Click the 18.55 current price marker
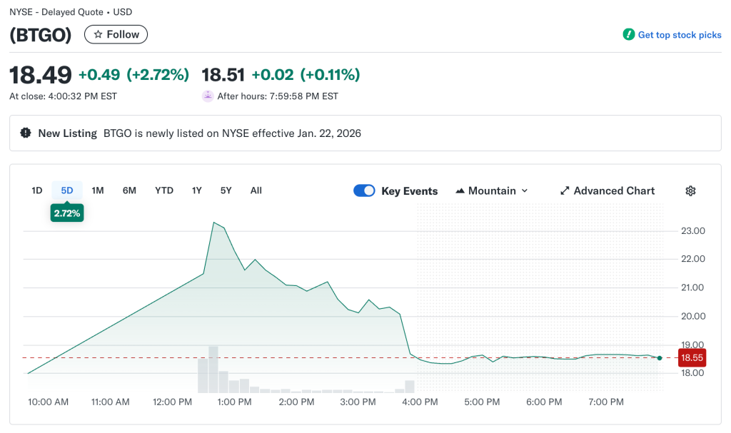 point(692,358)
